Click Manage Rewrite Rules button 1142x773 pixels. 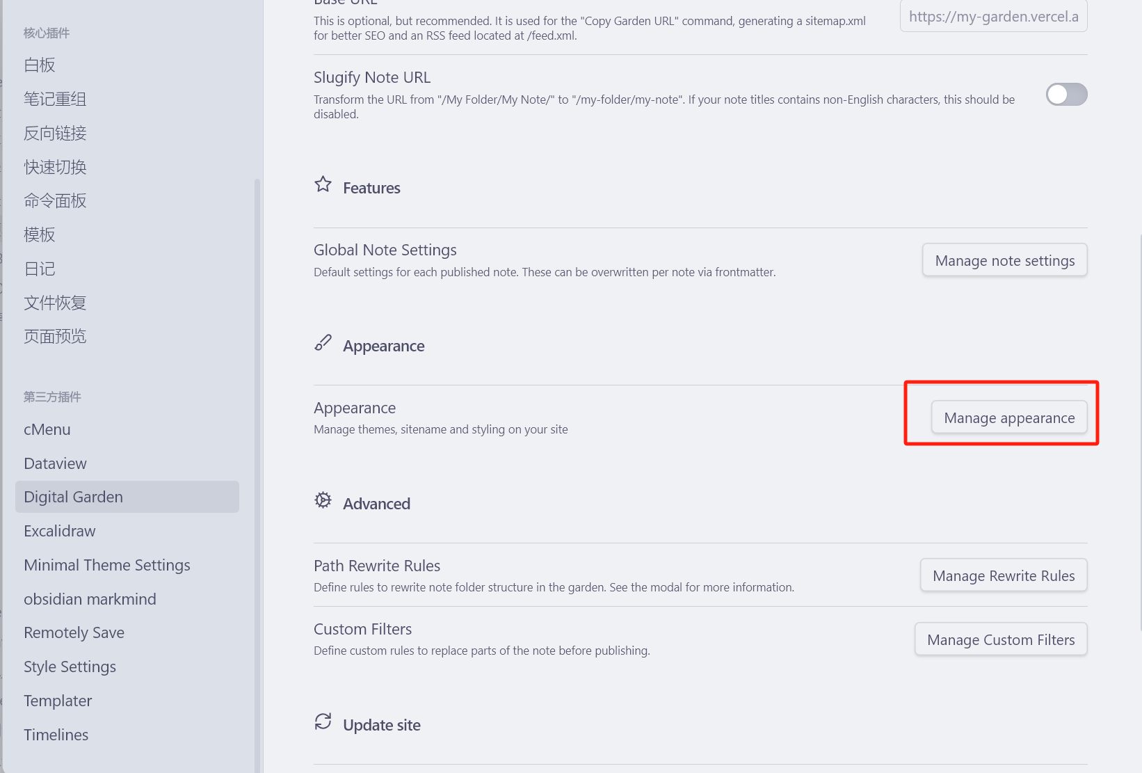click(1003, 575)
